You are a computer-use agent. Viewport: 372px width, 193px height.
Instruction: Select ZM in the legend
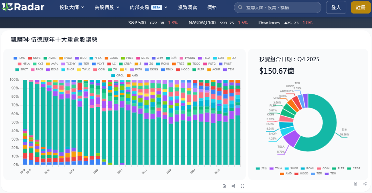[x=113, y=70]
